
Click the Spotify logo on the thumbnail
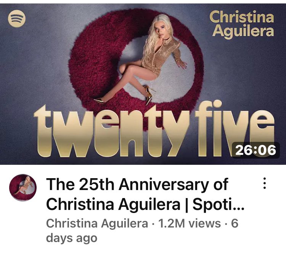17,18
